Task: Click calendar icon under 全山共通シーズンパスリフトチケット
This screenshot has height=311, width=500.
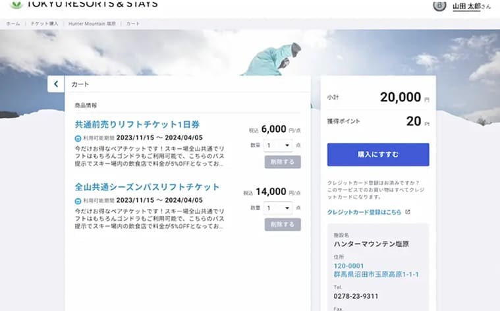Action: [x=78, y=201]
